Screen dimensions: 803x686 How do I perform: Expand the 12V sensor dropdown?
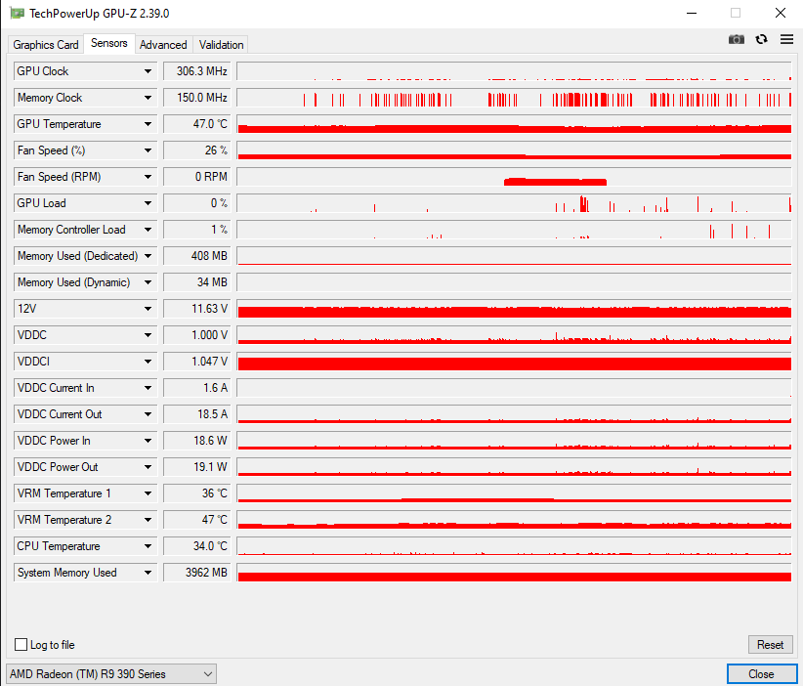[x=148, y=309]
